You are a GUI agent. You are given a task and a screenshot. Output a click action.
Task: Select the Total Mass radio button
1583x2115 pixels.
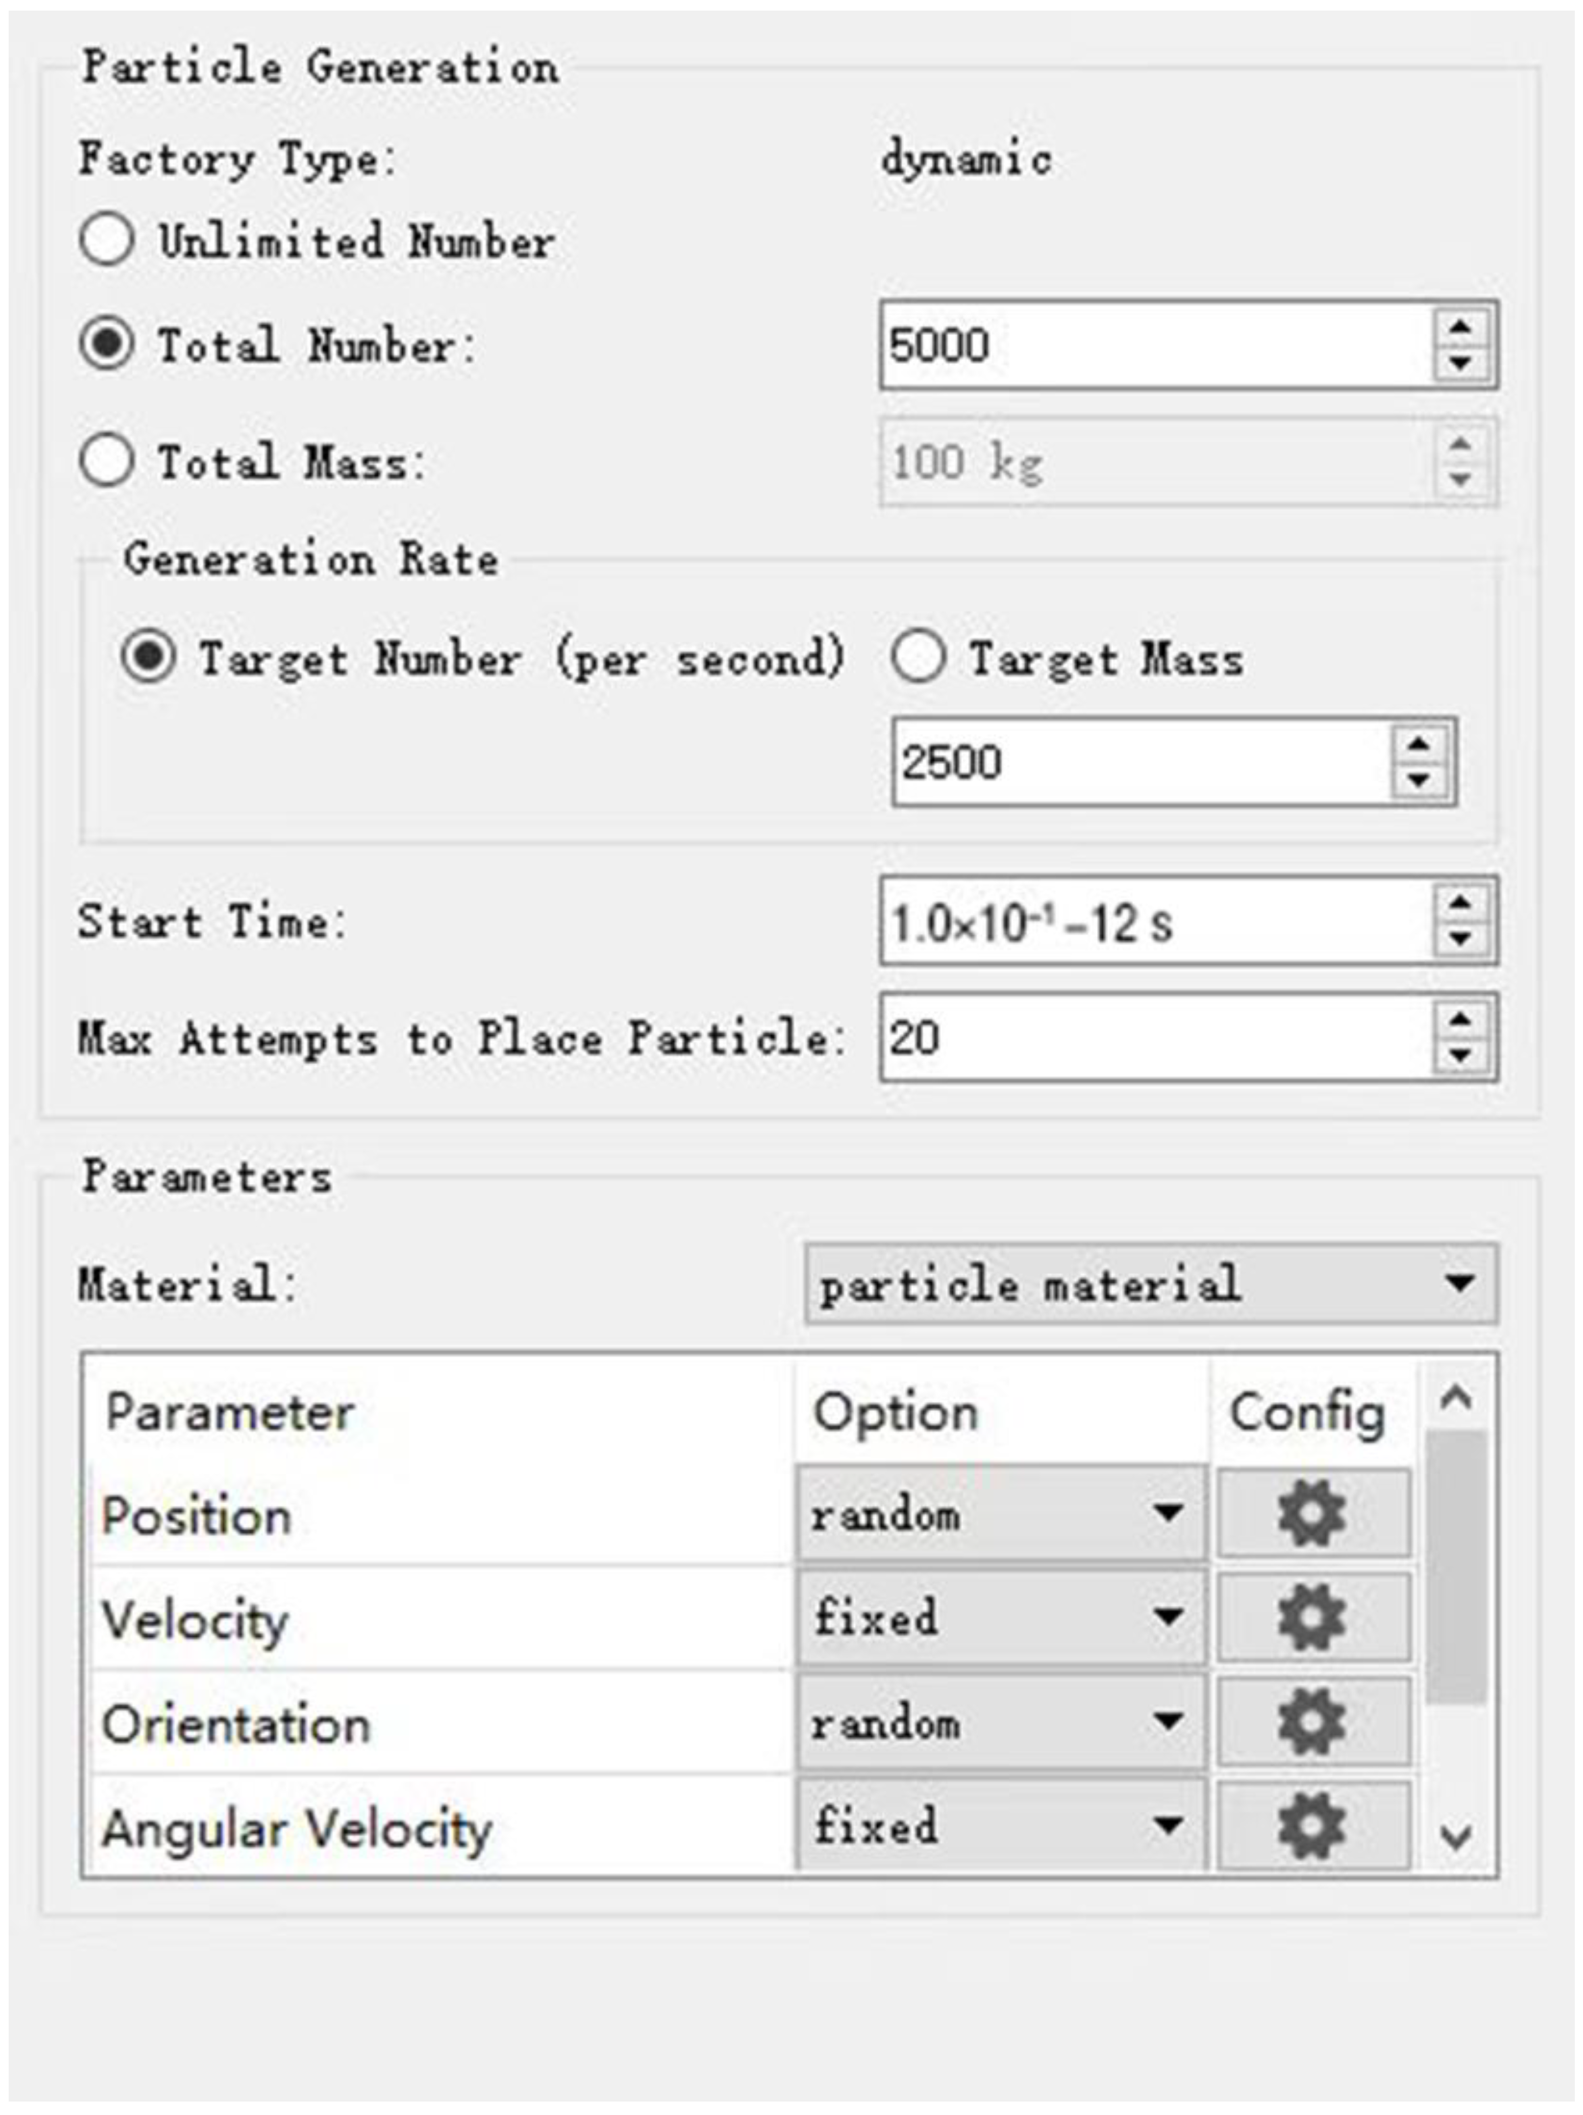click(x=106, y=462)
